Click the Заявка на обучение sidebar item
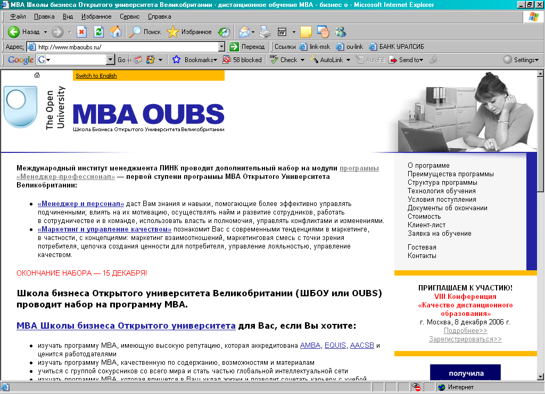The height and width of the screenshot is (394, 545). (439, 234)
